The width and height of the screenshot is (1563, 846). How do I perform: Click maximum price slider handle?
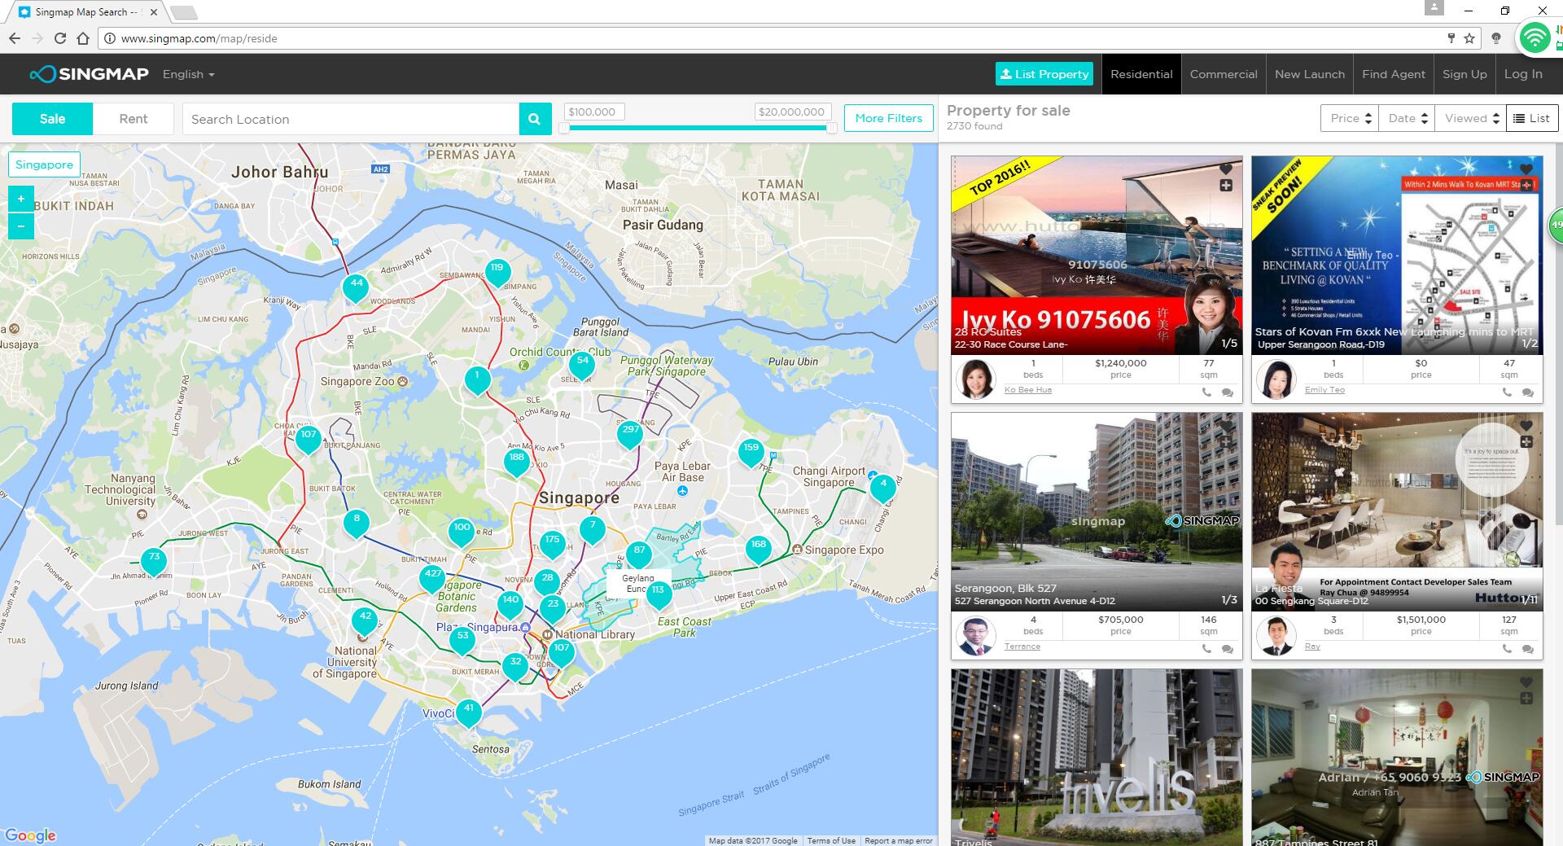831,128
